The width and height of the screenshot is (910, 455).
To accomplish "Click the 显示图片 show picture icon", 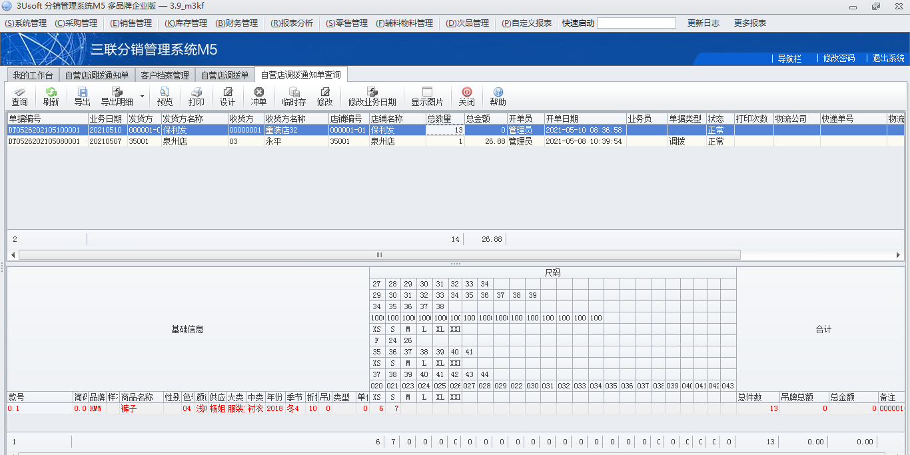I will (427, 97).
